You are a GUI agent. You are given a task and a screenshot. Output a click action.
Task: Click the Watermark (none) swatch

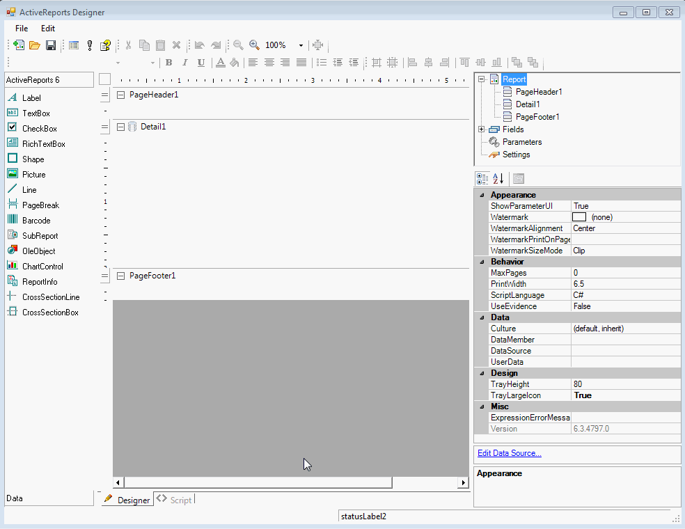coord(579,217)
